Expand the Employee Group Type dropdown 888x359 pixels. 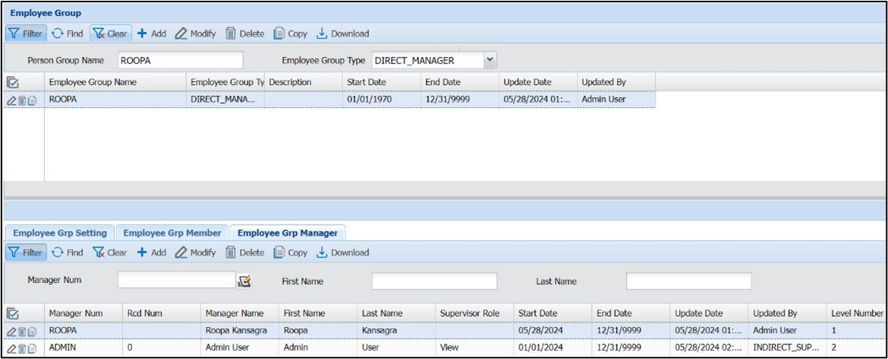click(x=490, y=60)
